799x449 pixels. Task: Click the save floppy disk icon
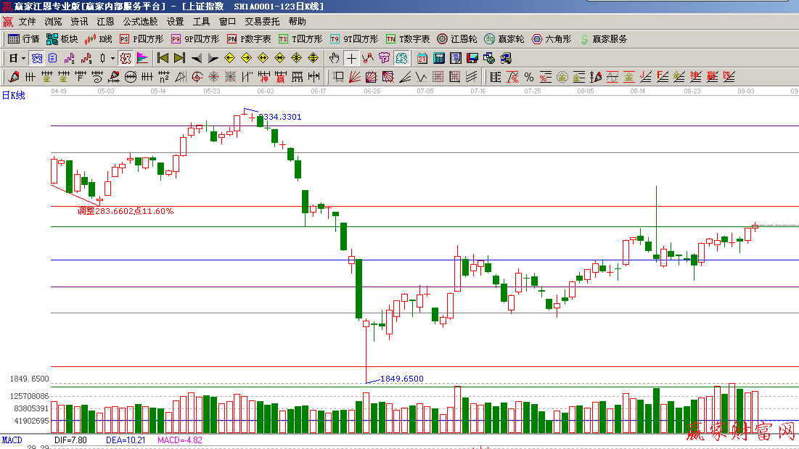[x=472, y=58]
